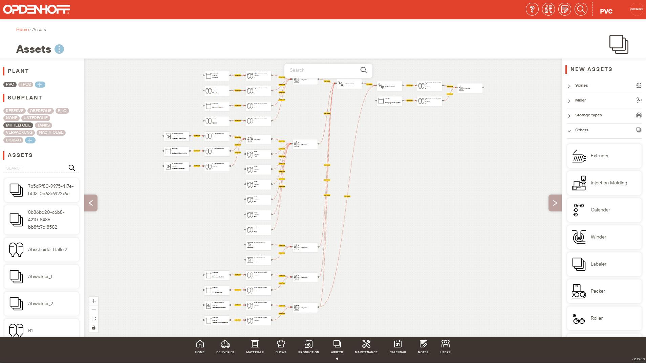Pick the Labeler asset icon

point(604,264)
